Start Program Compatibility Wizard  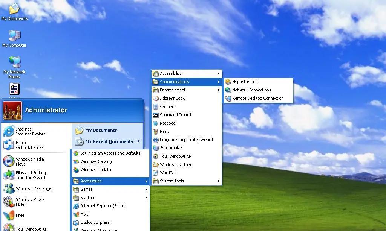pos(186,140)
